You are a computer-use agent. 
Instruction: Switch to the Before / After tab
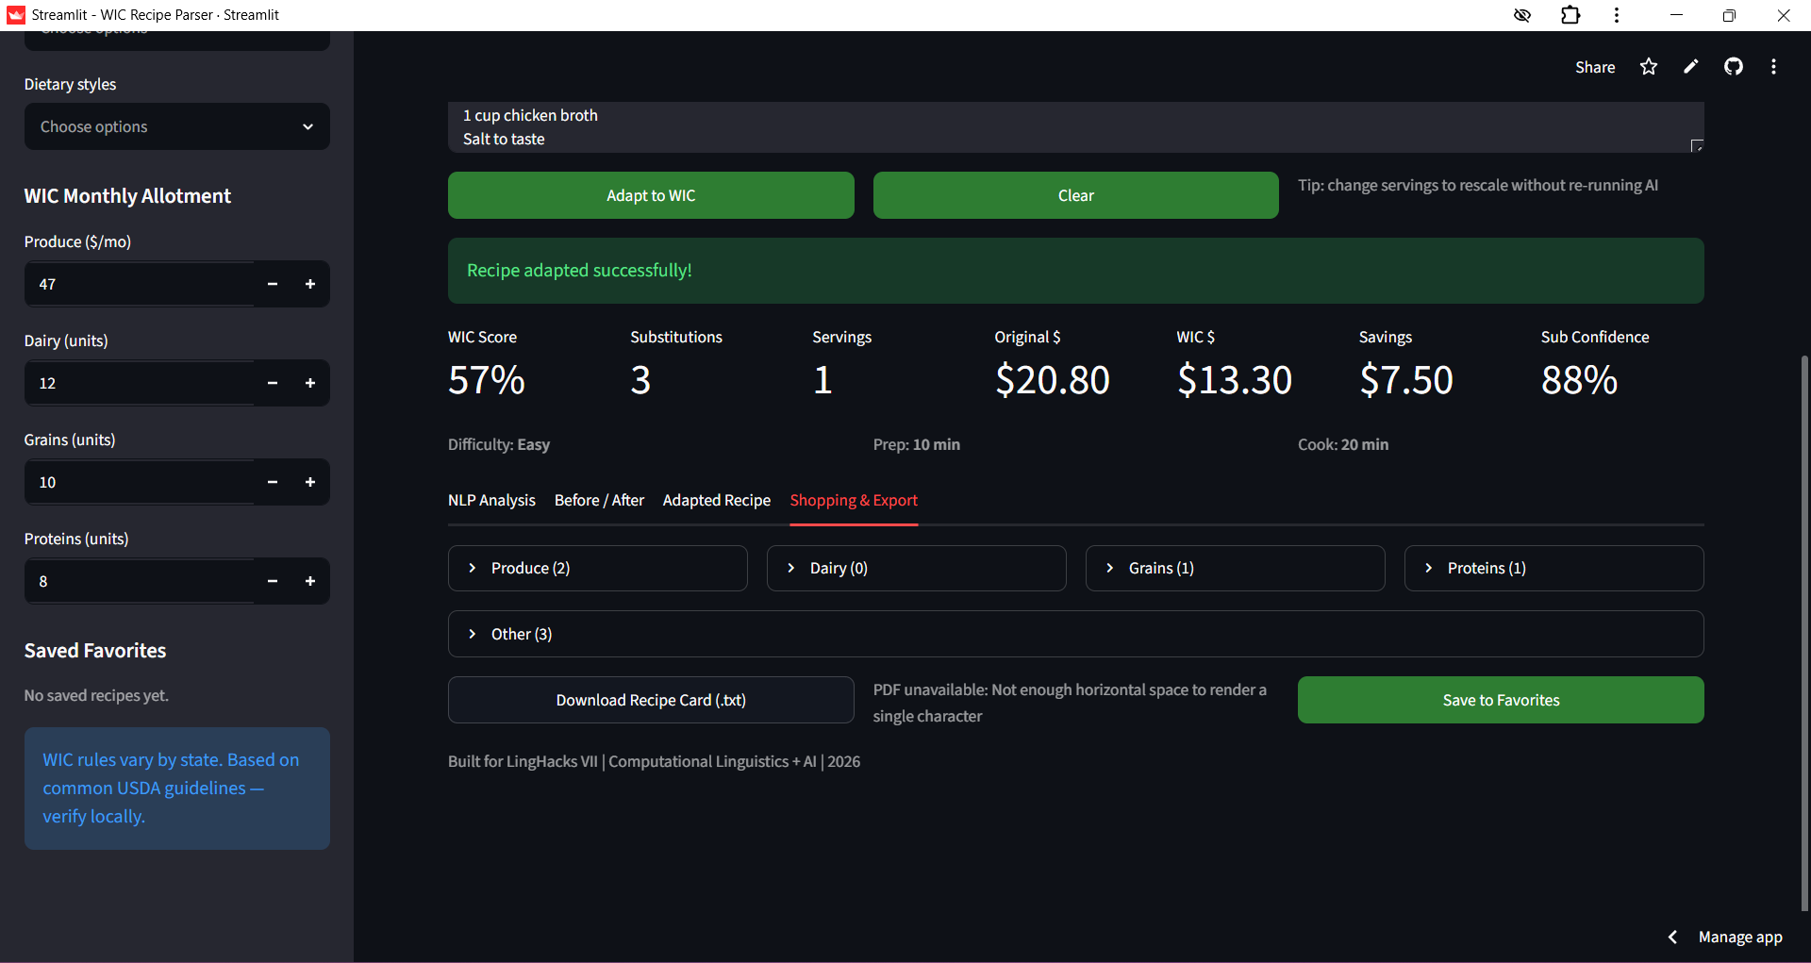[x=599, y=501]
